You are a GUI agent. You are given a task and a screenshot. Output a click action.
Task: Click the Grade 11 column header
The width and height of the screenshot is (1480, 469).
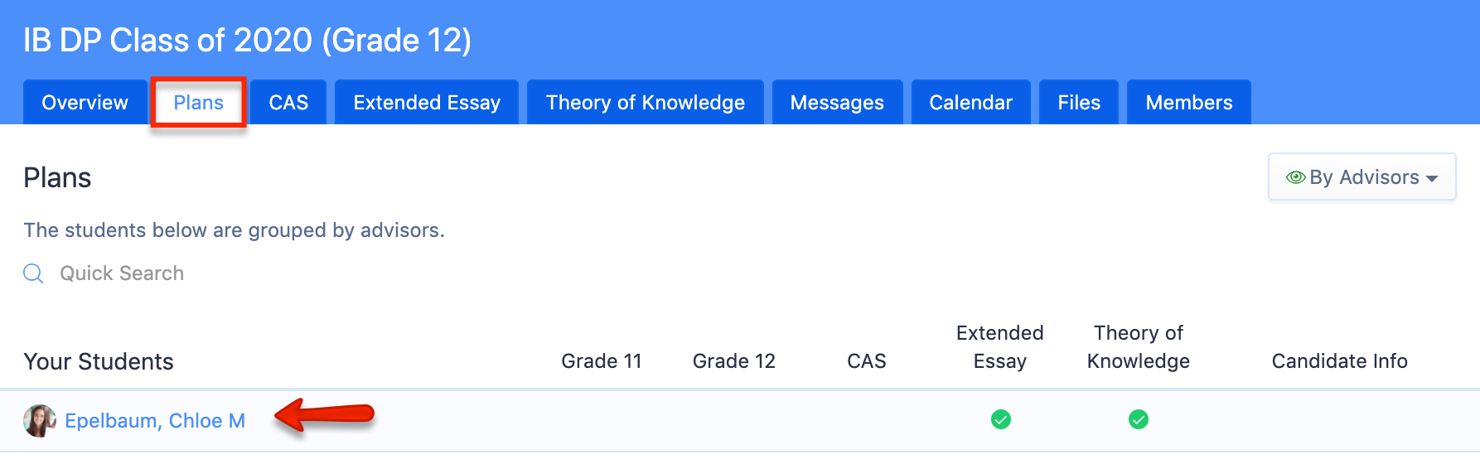tap(602, 361)
